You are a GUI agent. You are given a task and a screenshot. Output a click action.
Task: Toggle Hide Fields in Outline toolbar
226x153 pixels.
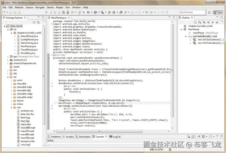click(x=204, y=22)
